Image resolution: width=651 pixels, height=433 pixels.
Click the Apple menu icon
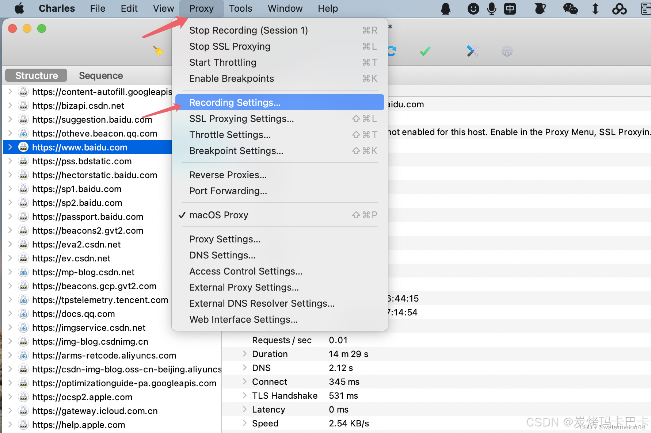(x=19, y=8)
